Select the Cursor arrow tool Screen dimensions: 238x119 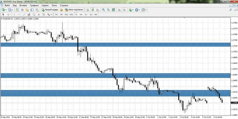click(x=4, y=15)
